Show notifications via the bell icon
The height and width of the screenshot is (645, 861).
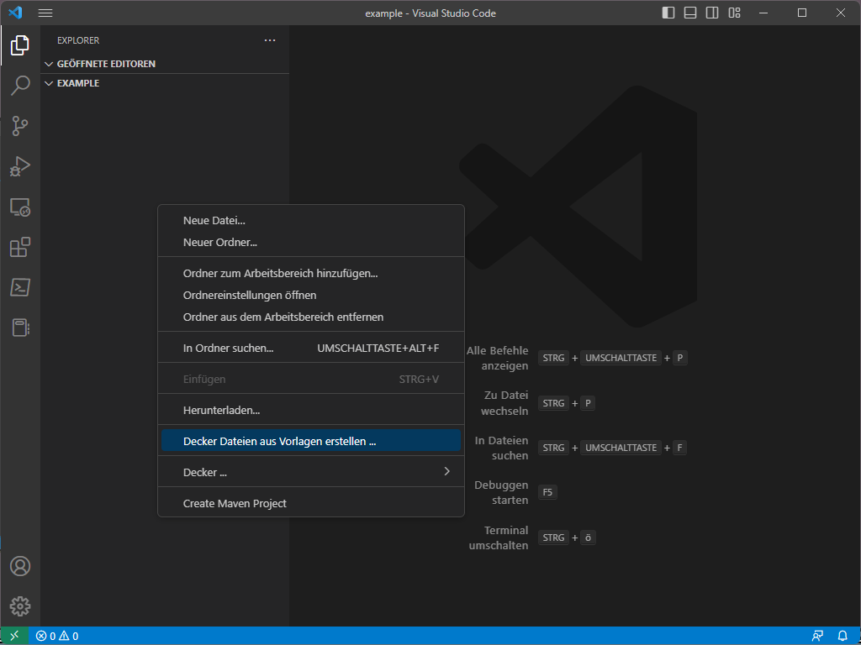coord(843,636)
